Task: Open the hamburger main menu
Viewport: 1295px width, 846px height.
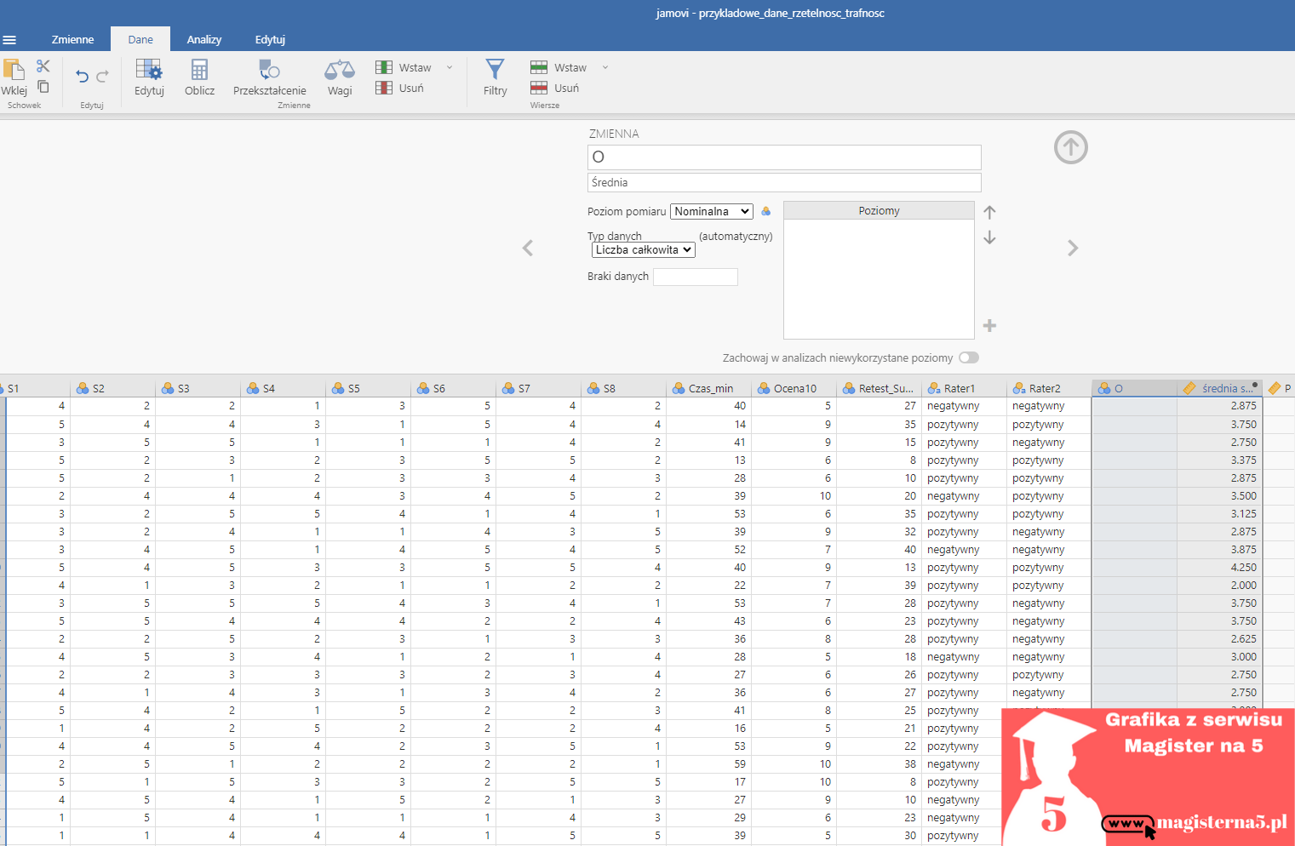Action: coord(9,40)
